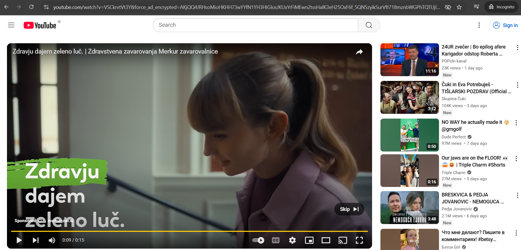Click into the Search input field

(255, 25)
